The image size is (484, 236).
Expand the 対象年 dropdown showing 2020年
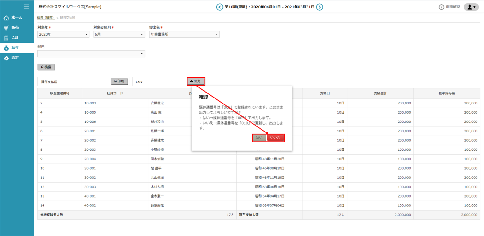point(63,34)
